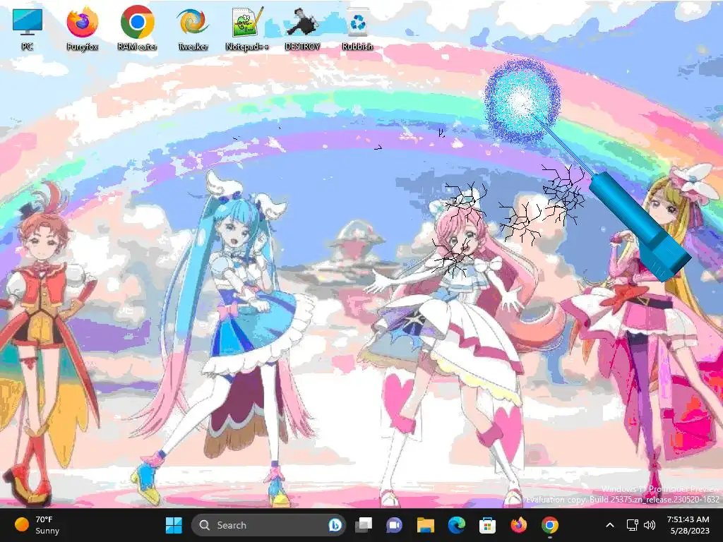
Task: Launch Microsoft Edge from the taskbar
Action: pyautogui.click(x=457, y=525)
